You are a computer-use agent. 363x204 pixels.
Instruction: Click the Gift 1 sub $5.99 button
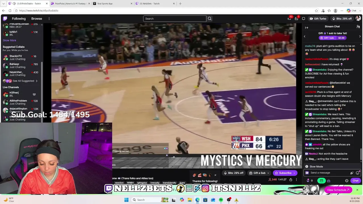point(332,38)
